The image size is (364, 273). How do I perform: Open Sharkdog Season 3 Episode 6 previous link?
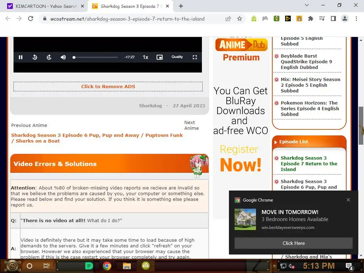coord(97,138)
